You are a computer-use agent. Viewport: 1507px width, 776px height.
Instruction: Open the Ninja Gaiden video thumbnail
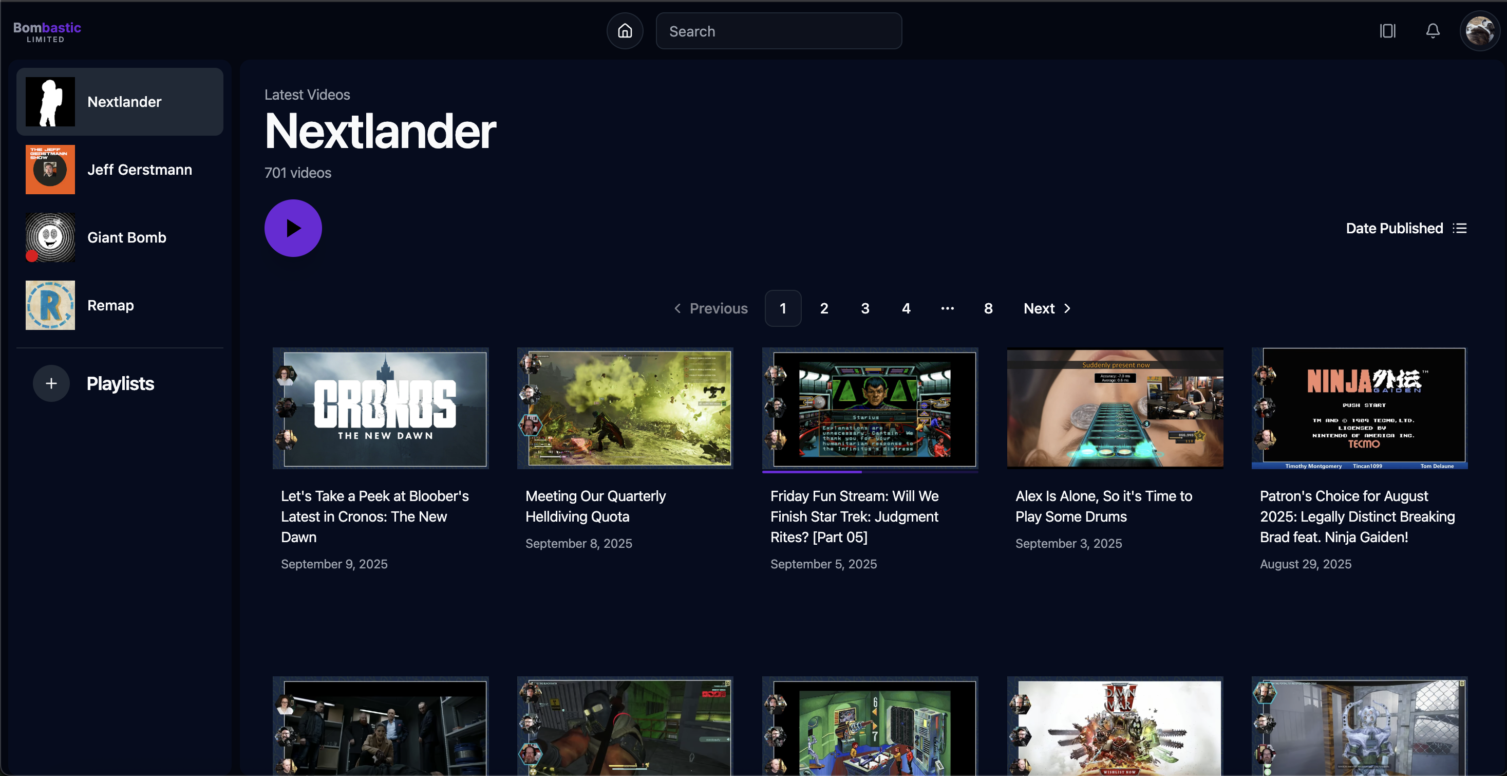1360,409
